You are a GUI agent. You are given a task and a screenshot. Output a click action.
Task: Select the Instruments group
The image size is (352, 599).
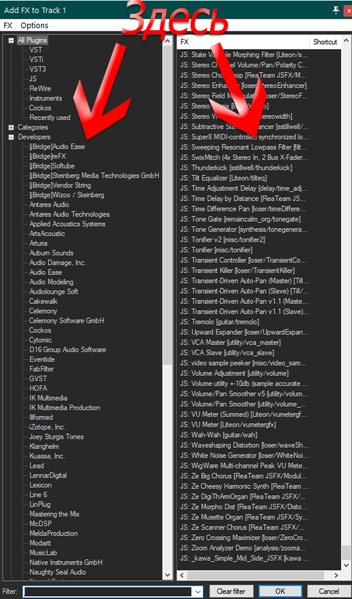(x=45, y=98)
